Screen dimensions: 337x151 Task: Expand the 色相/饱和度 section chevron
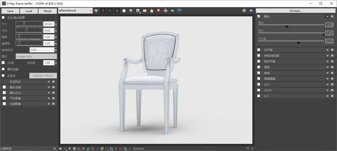pos(327,55)
